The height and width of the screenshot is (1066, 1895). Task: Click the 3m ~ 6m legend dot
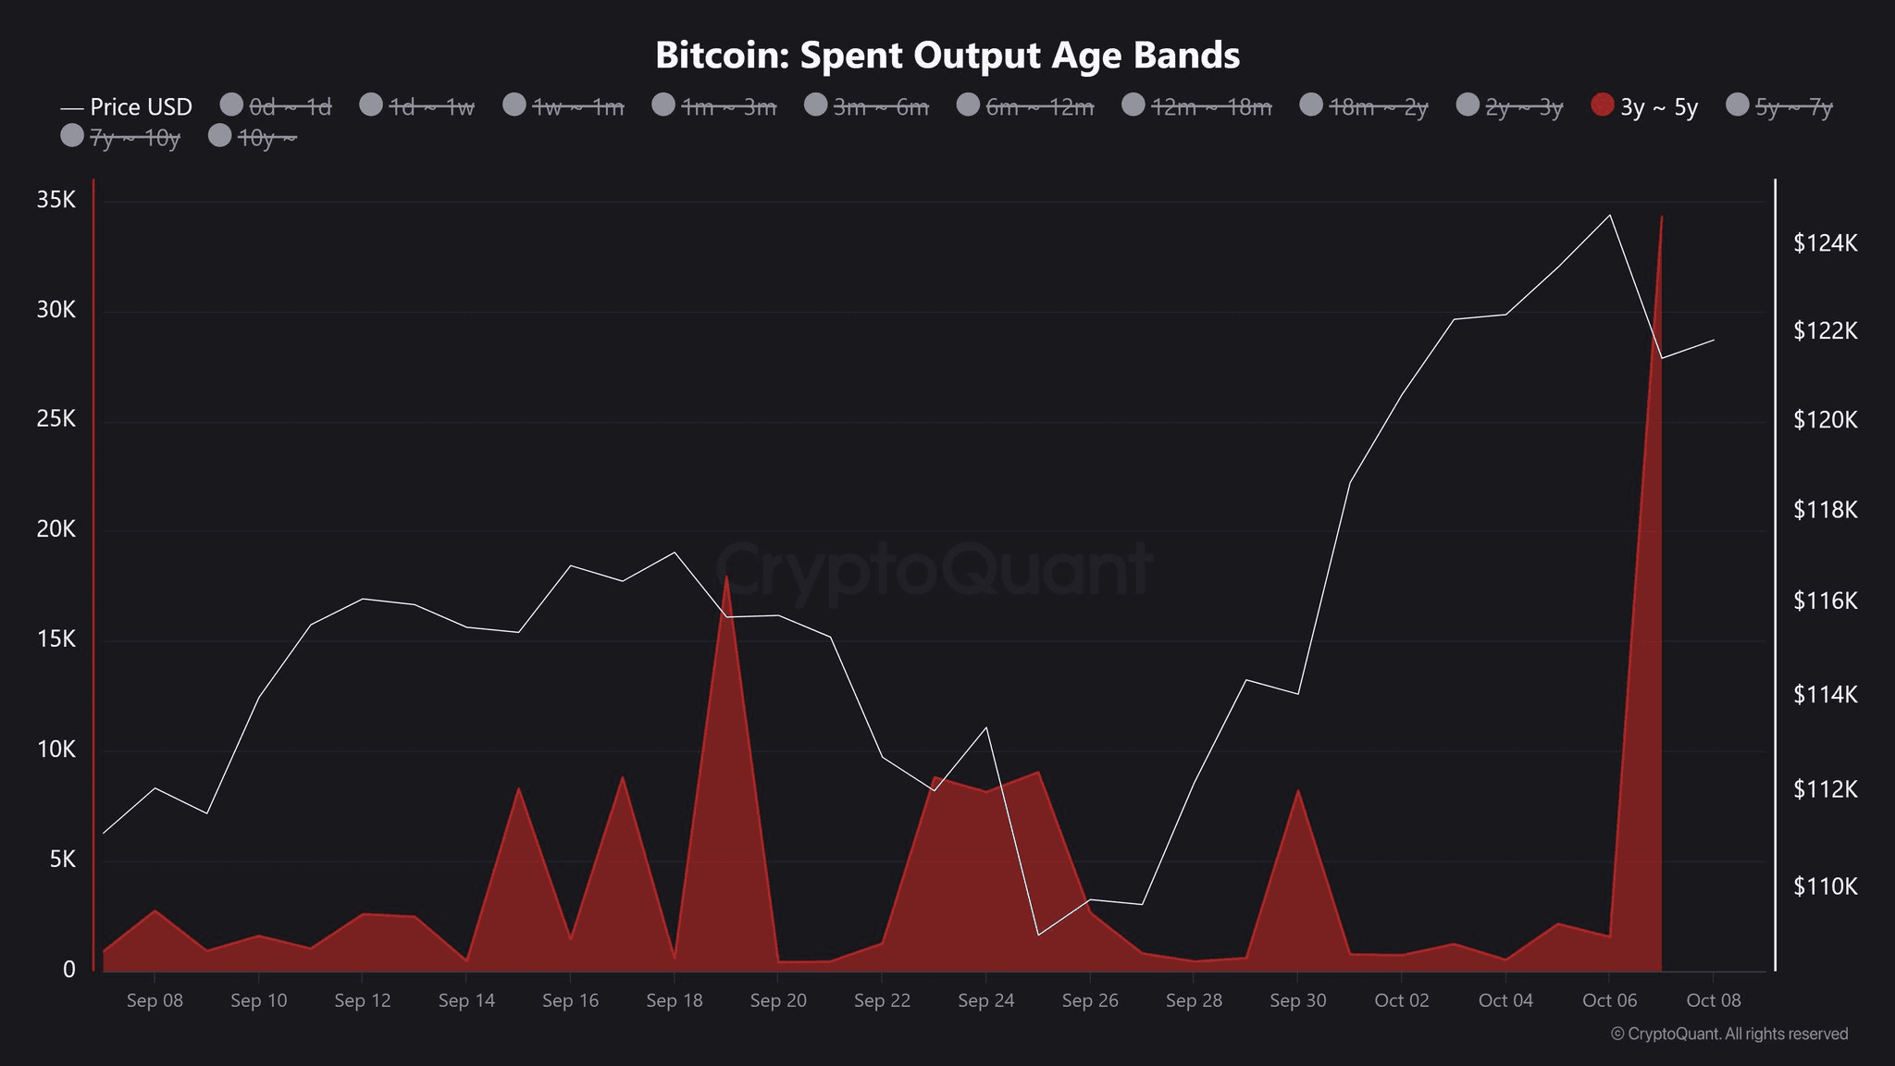[815, 105]
